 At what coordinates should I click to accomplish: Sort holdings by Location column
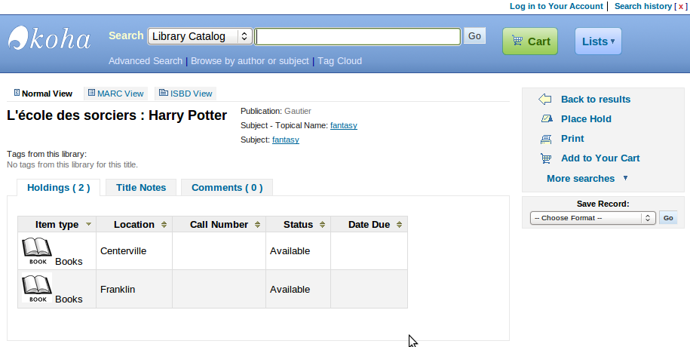click(x=133, y=225)
